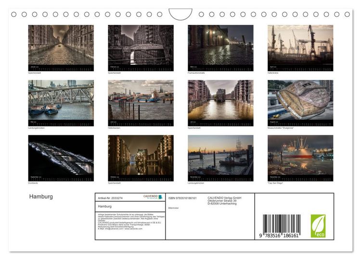Click the January date strip
Viewport: 361px width, 260px height.
coord(61,68)
